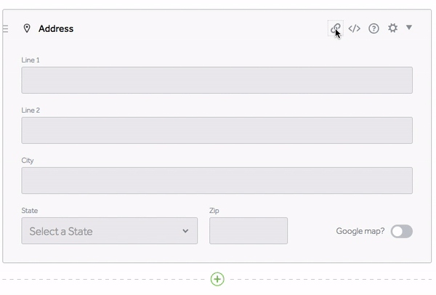Toggle the Google map switch
436x295 pixels.
401,231
